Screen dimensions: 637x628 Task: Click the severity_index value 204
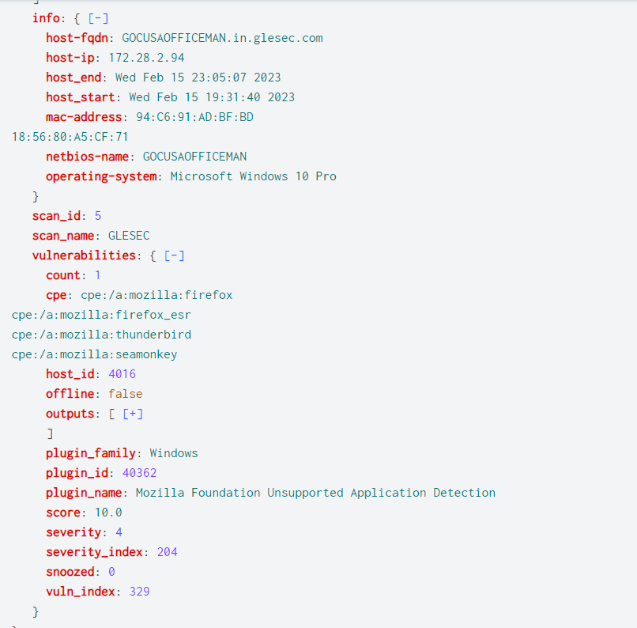168,552
